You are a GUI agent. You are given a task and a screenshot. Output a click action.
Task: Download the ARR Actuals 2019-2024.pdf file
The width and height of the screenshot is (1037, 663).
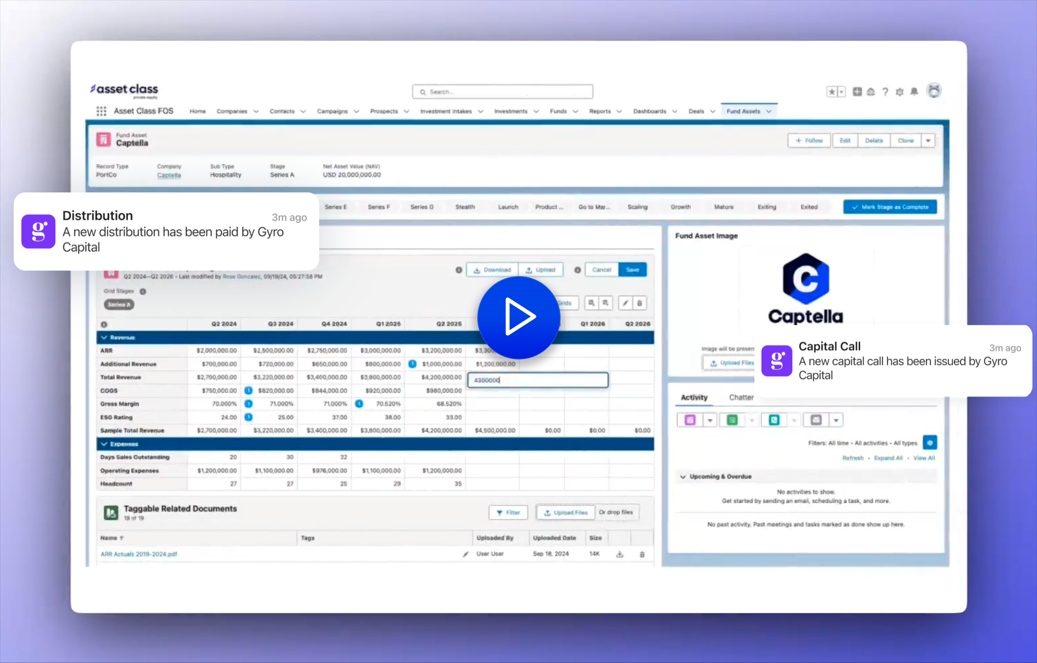pos(619,554)
